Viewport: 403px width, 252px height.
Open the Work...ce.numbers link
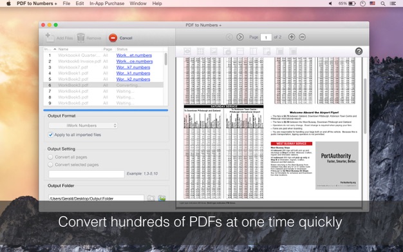[x=135, y=61]
